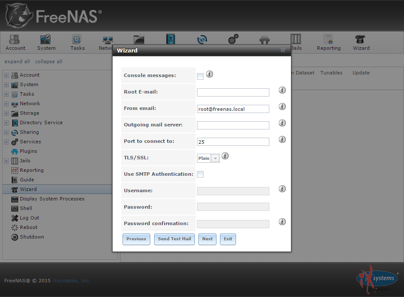Open Directory Service toolbar icon
The image size is (404, 297).
click(x=170, y=39)
